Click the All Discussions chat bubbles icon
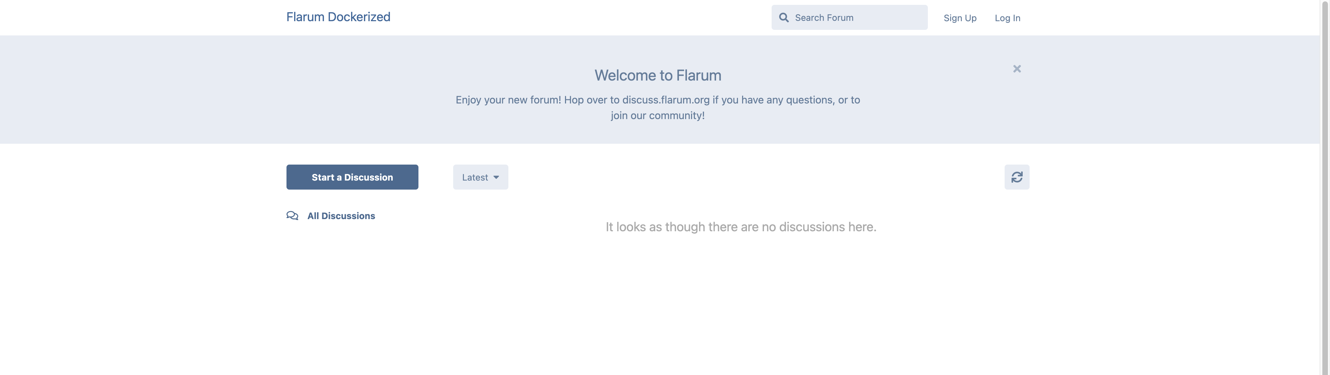This screenshot has height=375, width=1330. coord(292,216)
